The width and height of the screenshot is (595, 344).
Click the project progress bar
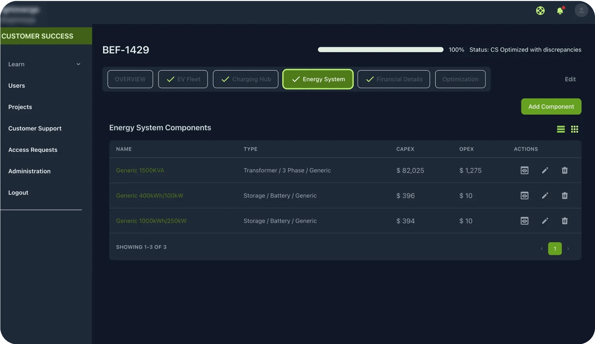(x=380, y=49)
